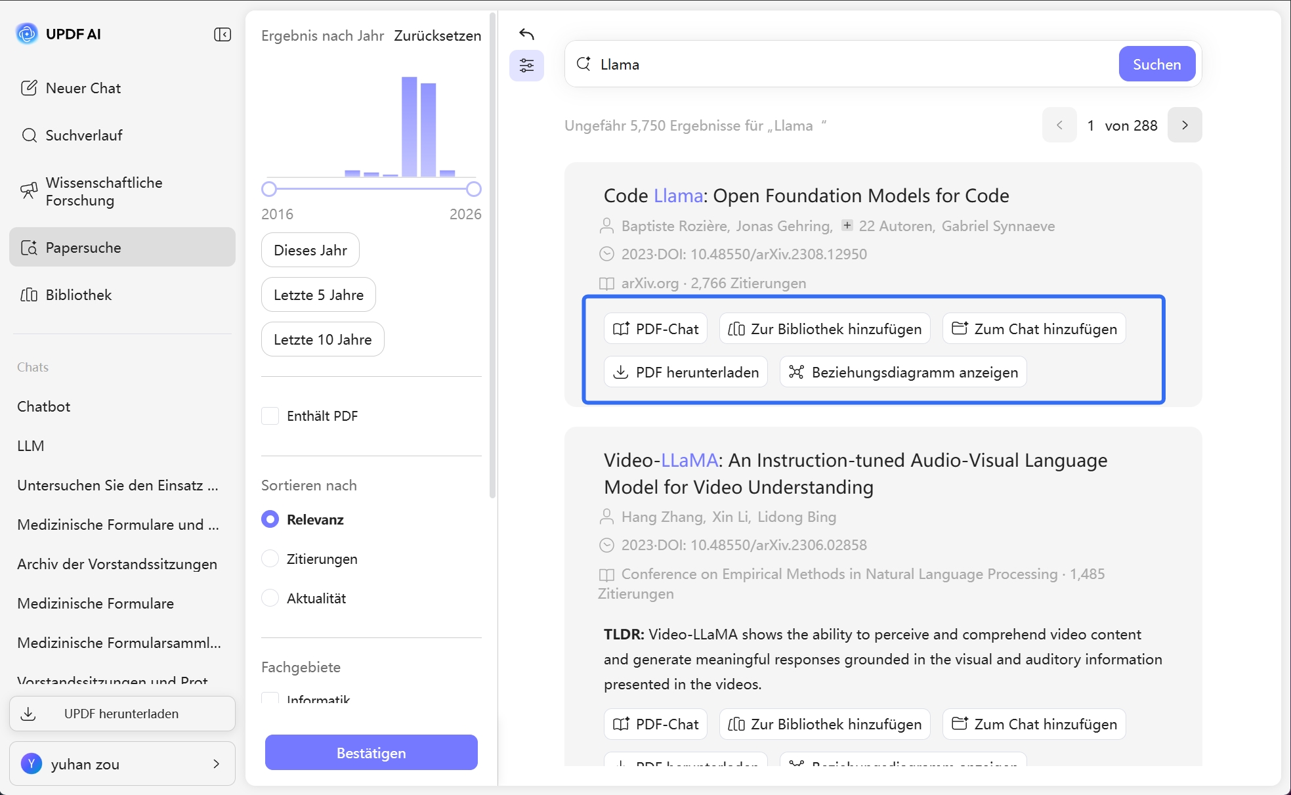Click the yuhan zou avatar icon
Viewport: 1291px width, 795px height.
click(32, 763)
